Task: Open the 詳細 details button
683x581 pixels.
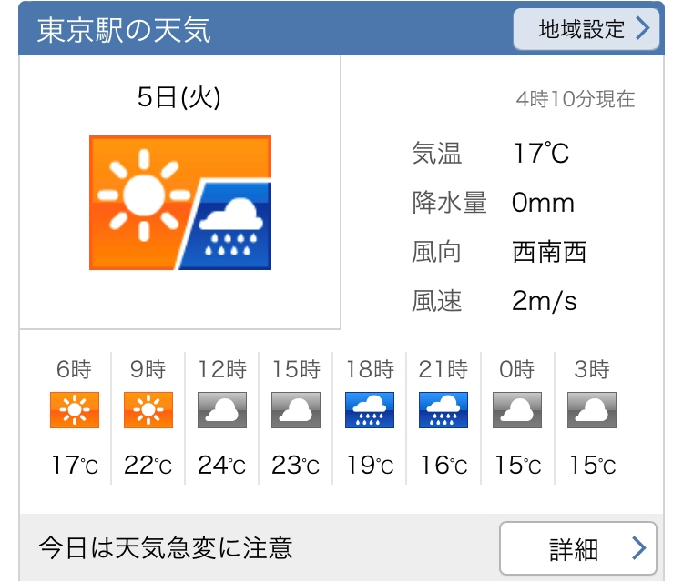Action: coord(577,548)
